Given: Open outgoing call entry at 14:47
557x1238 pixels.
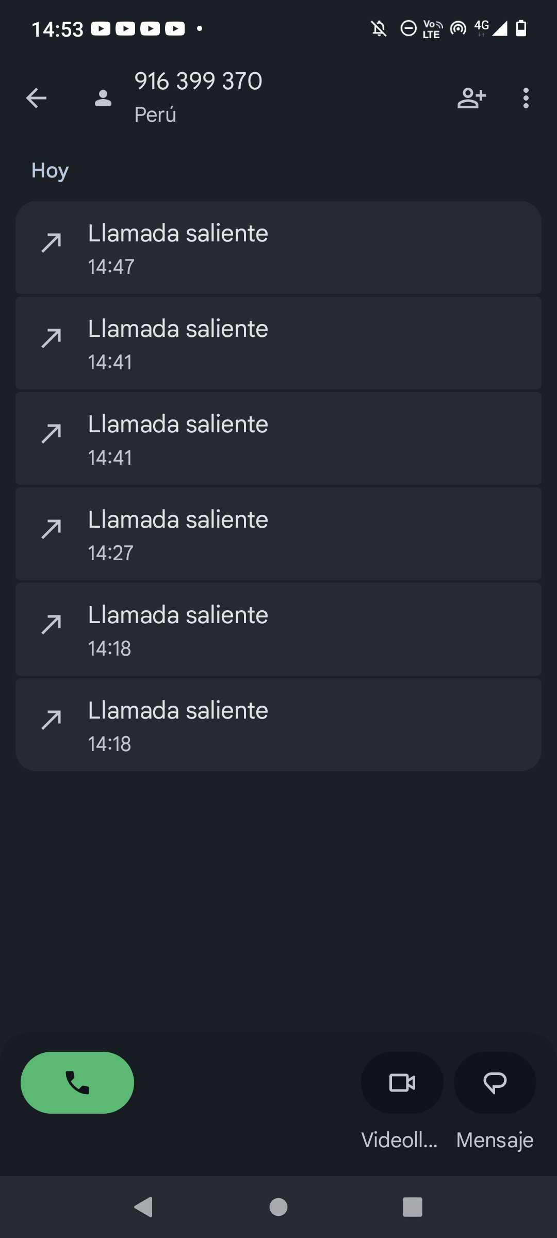Looking at the screenshot, I should [278, 248].
